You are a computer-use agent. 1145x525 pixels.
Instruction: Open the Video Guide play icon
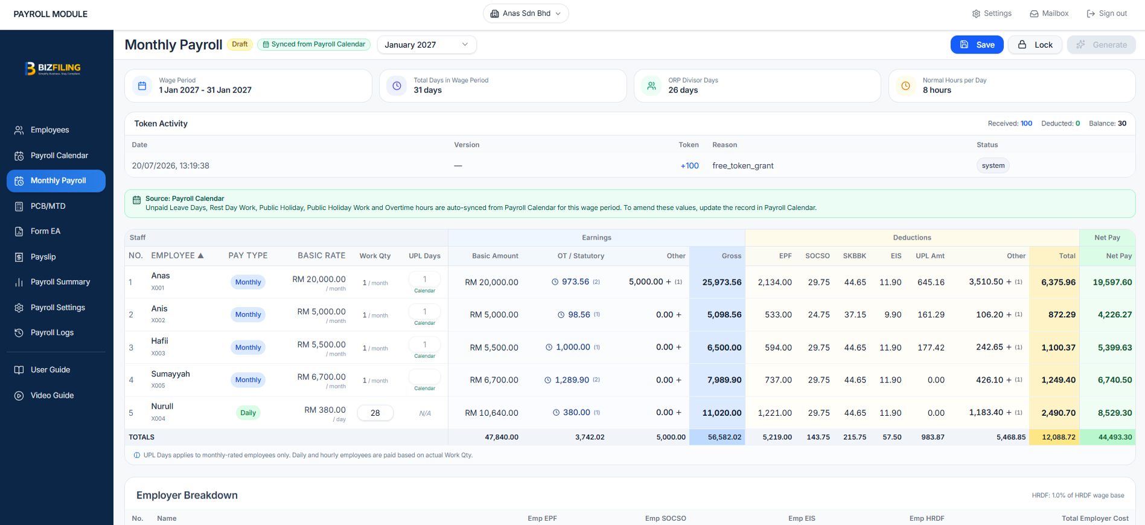19,396
